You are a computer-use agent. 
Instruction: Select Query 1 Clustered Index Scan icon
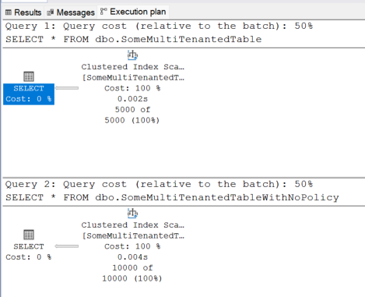[132, 55]
